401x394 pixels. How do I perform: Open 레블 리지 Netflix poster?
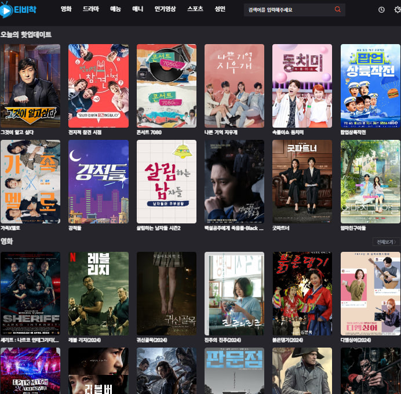point(99,294)
